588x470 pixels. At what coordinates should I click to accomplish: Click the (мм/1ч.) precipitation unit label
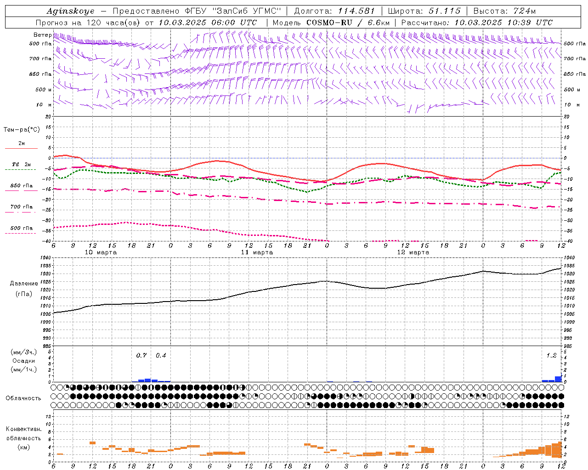(24, 369)
